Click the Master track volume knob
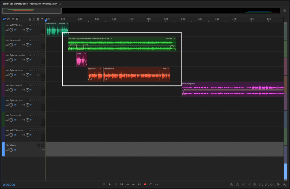Image resolution: width=290 pixels, height=189 pixels. 11,150
